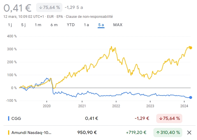Click the gray 75,64 % header badge
This screenshot has width=197, height=140.
click(x=49, y=7)
